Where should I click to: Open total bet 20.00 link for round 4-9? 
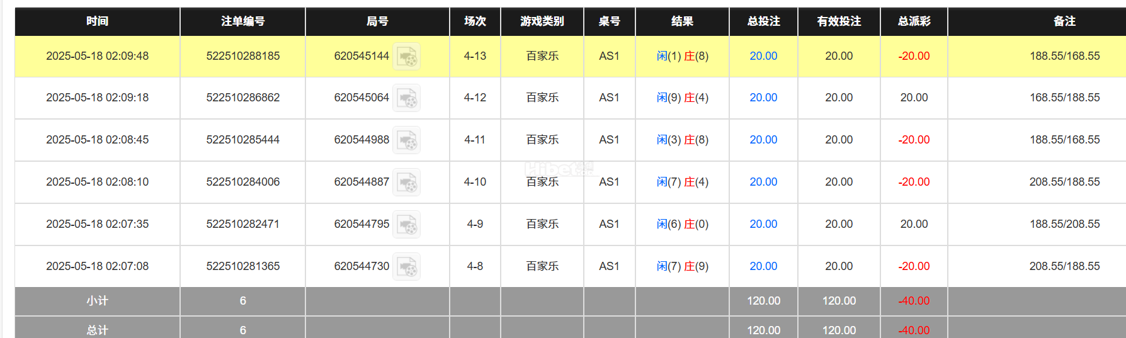(763, 224)
